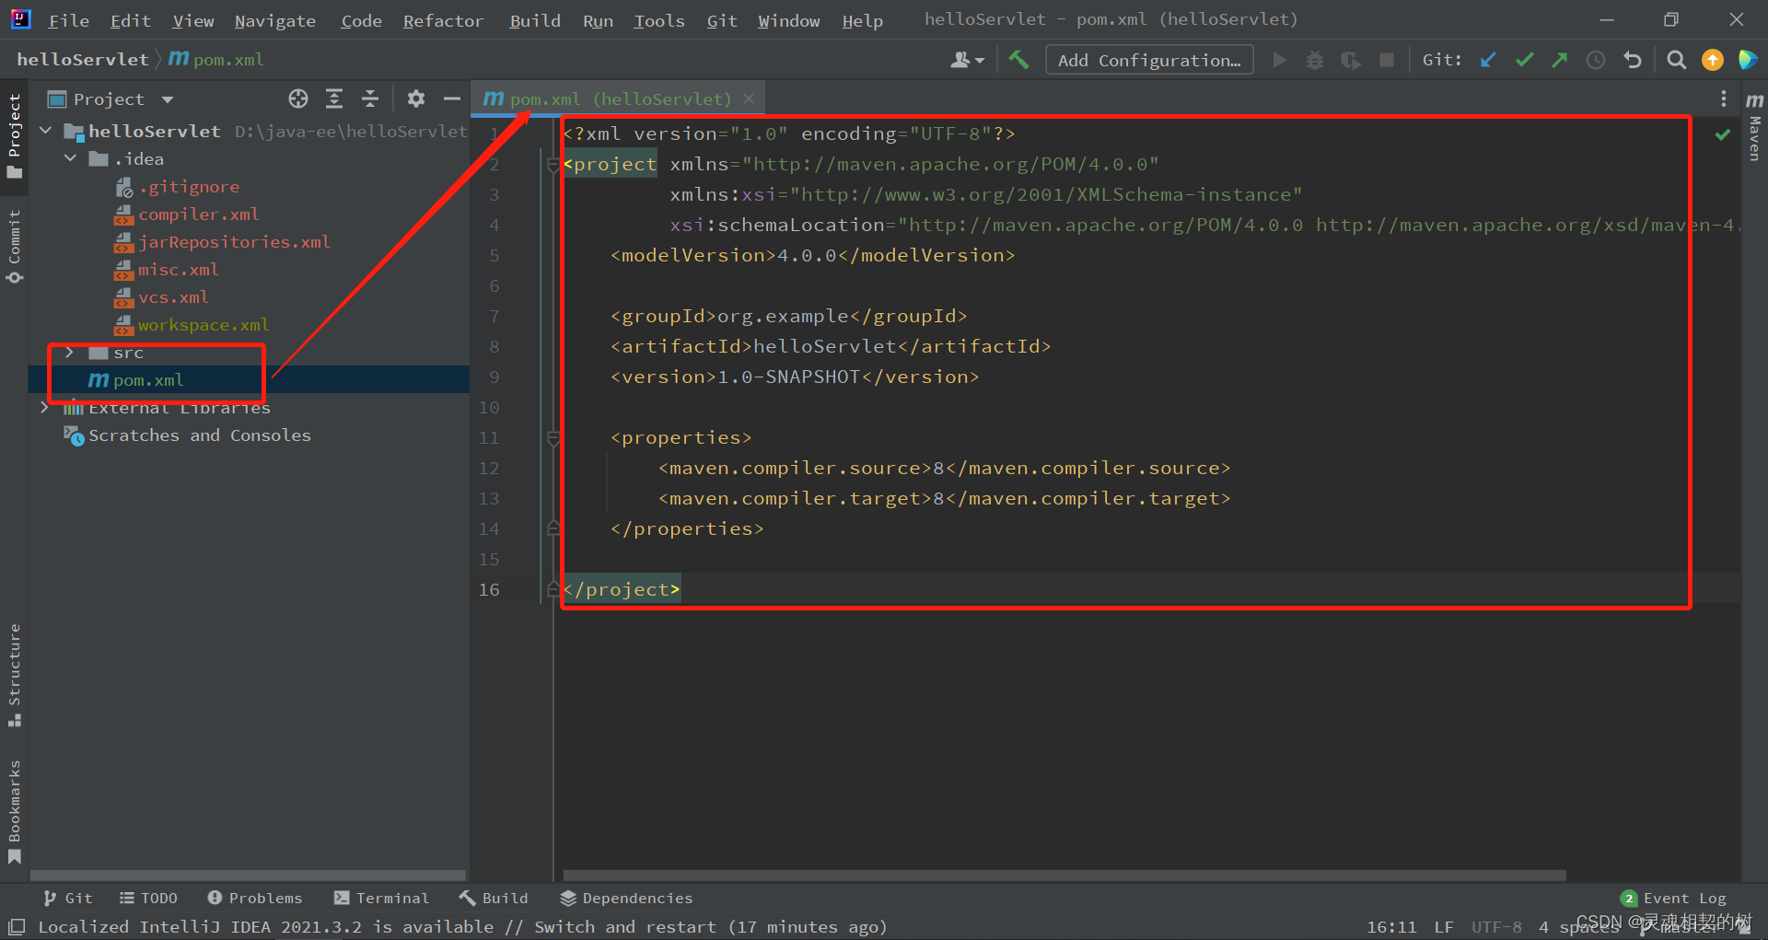Click the green inspection checkmark in editor

tap(1722, 134)
